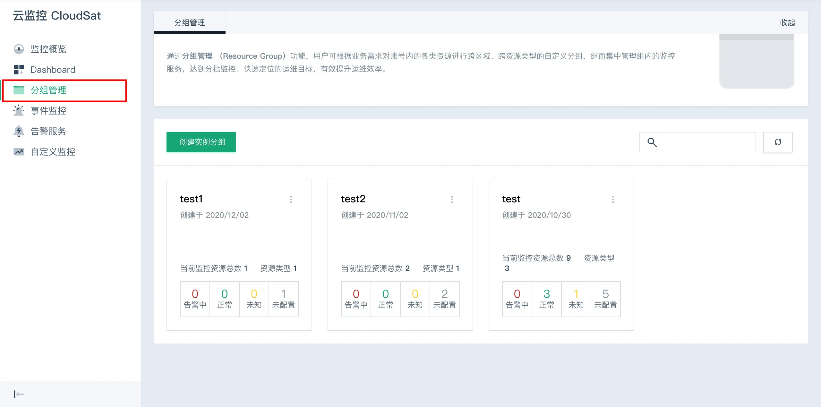Open event monitoring siren icon
This screenshot has width=821, height=407.
(19, 111)
